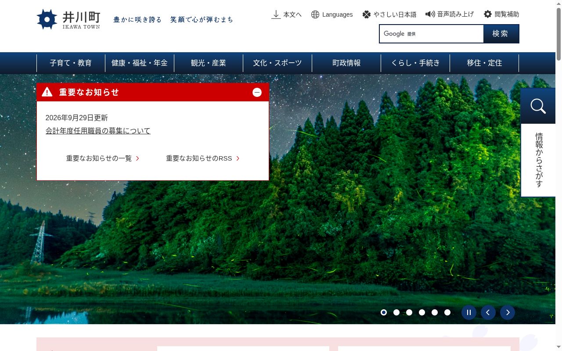
Task: Jump to main content via 本文へ
Action: tap(286, 14)
